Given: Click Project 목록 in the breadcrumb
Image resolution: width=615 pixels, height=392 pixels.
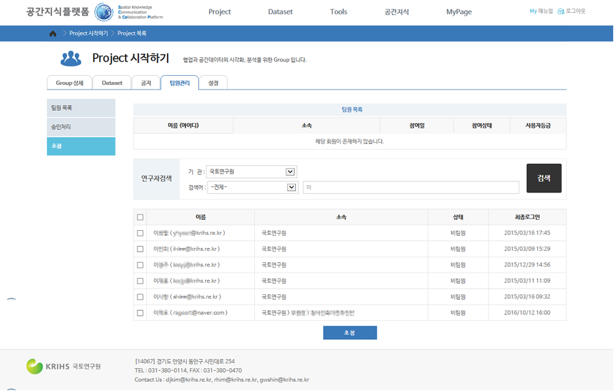Looking at the screenshot, I should (x=132, y=33).
